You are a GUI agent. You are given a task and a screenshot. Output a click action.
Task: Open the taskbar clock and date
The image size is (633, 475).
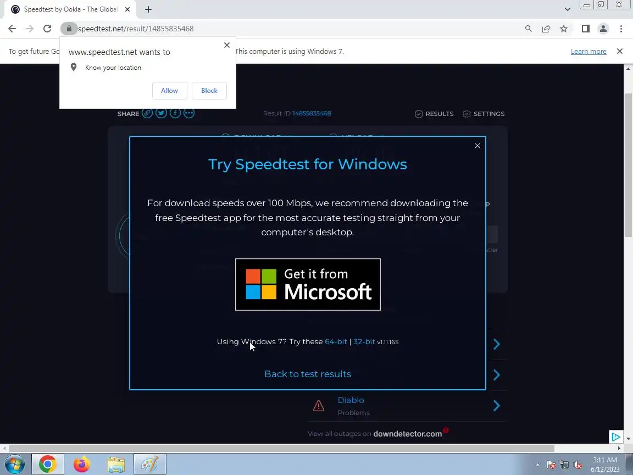(605, 465)
